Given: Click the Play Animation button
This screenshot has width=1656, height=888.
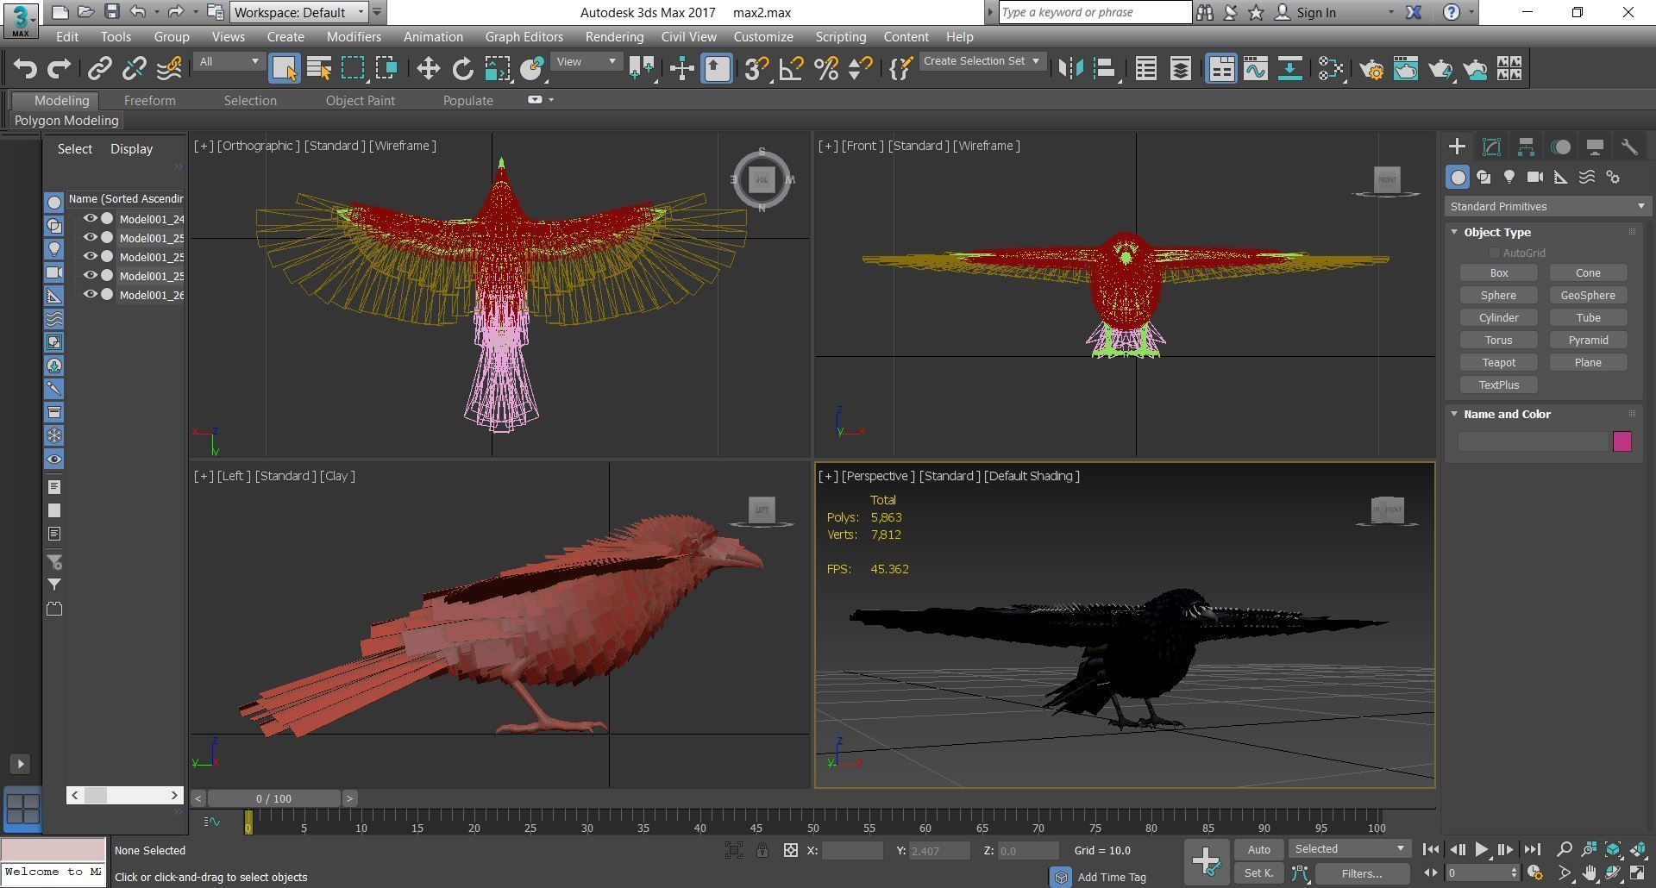Looking at the screenshot, I should point(1481,849).
